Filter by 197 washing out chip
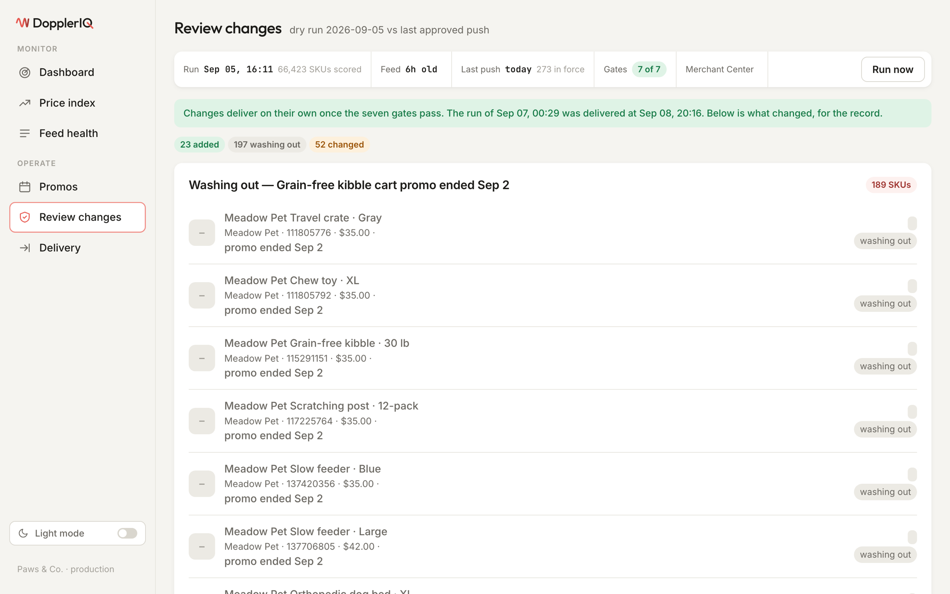This screenshot has height=594, width=950. click(x=267, y=144)
